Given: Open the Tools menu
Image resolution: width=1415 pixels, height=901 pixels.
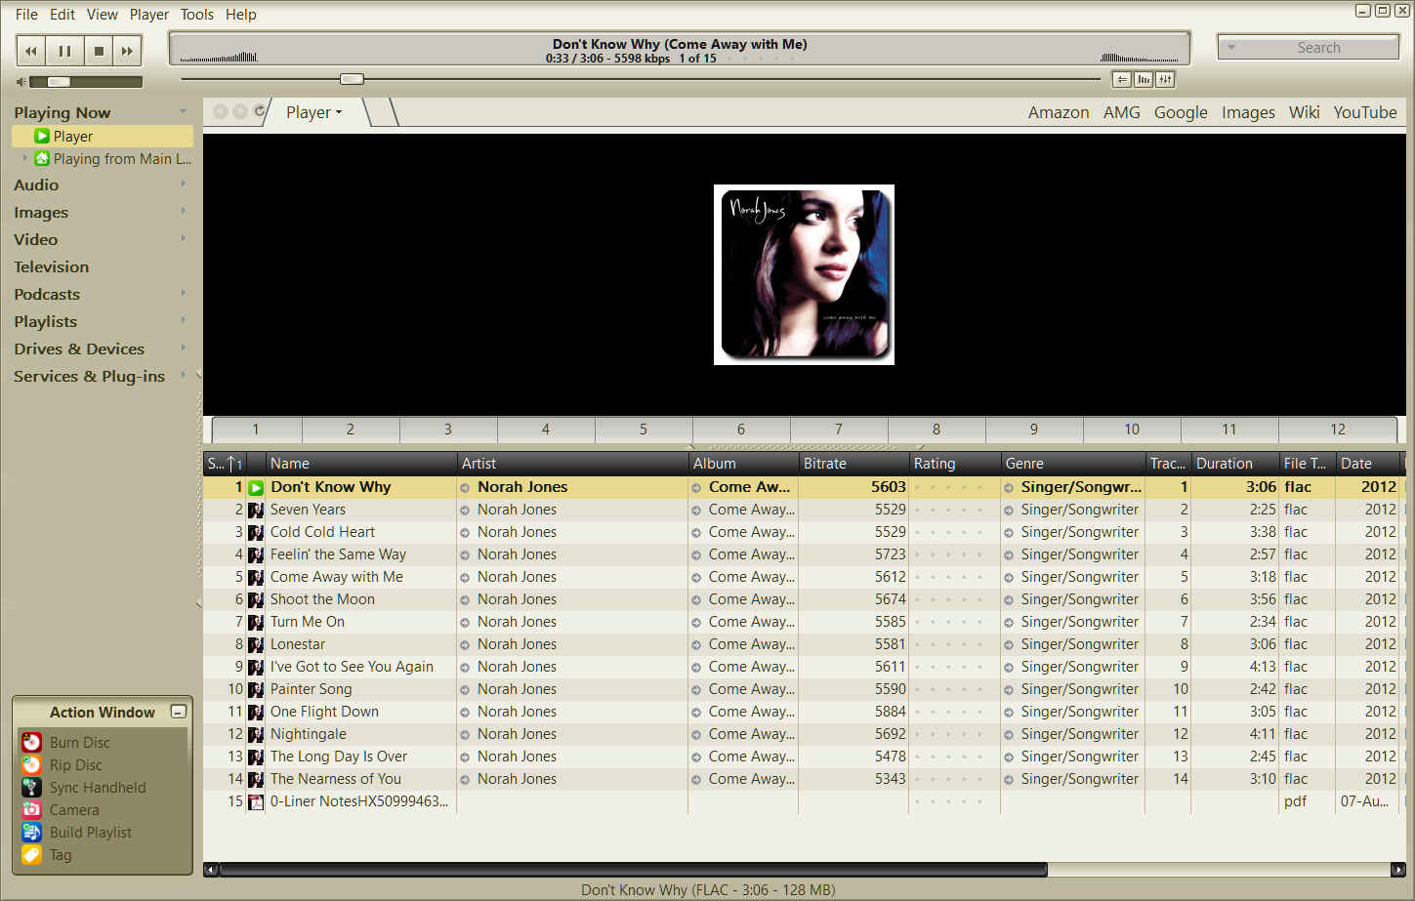Looking at the screenshot, I should click(196, 15).
